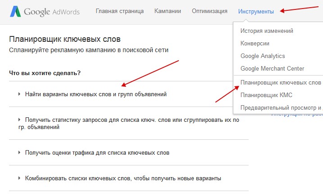
Task: Click the Google AdWords logo
Action: [45, 12]
